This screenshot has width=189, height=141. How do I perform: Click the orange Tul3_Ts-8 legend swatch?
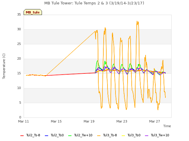pos(99,136)
